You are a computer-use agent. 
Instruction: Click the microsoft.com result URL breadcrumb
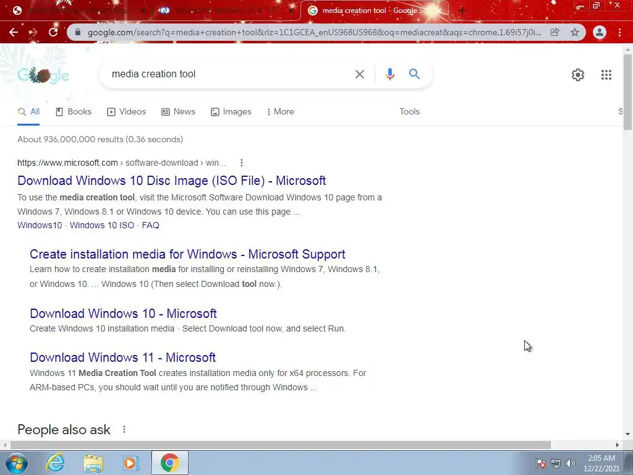point(121,163)
